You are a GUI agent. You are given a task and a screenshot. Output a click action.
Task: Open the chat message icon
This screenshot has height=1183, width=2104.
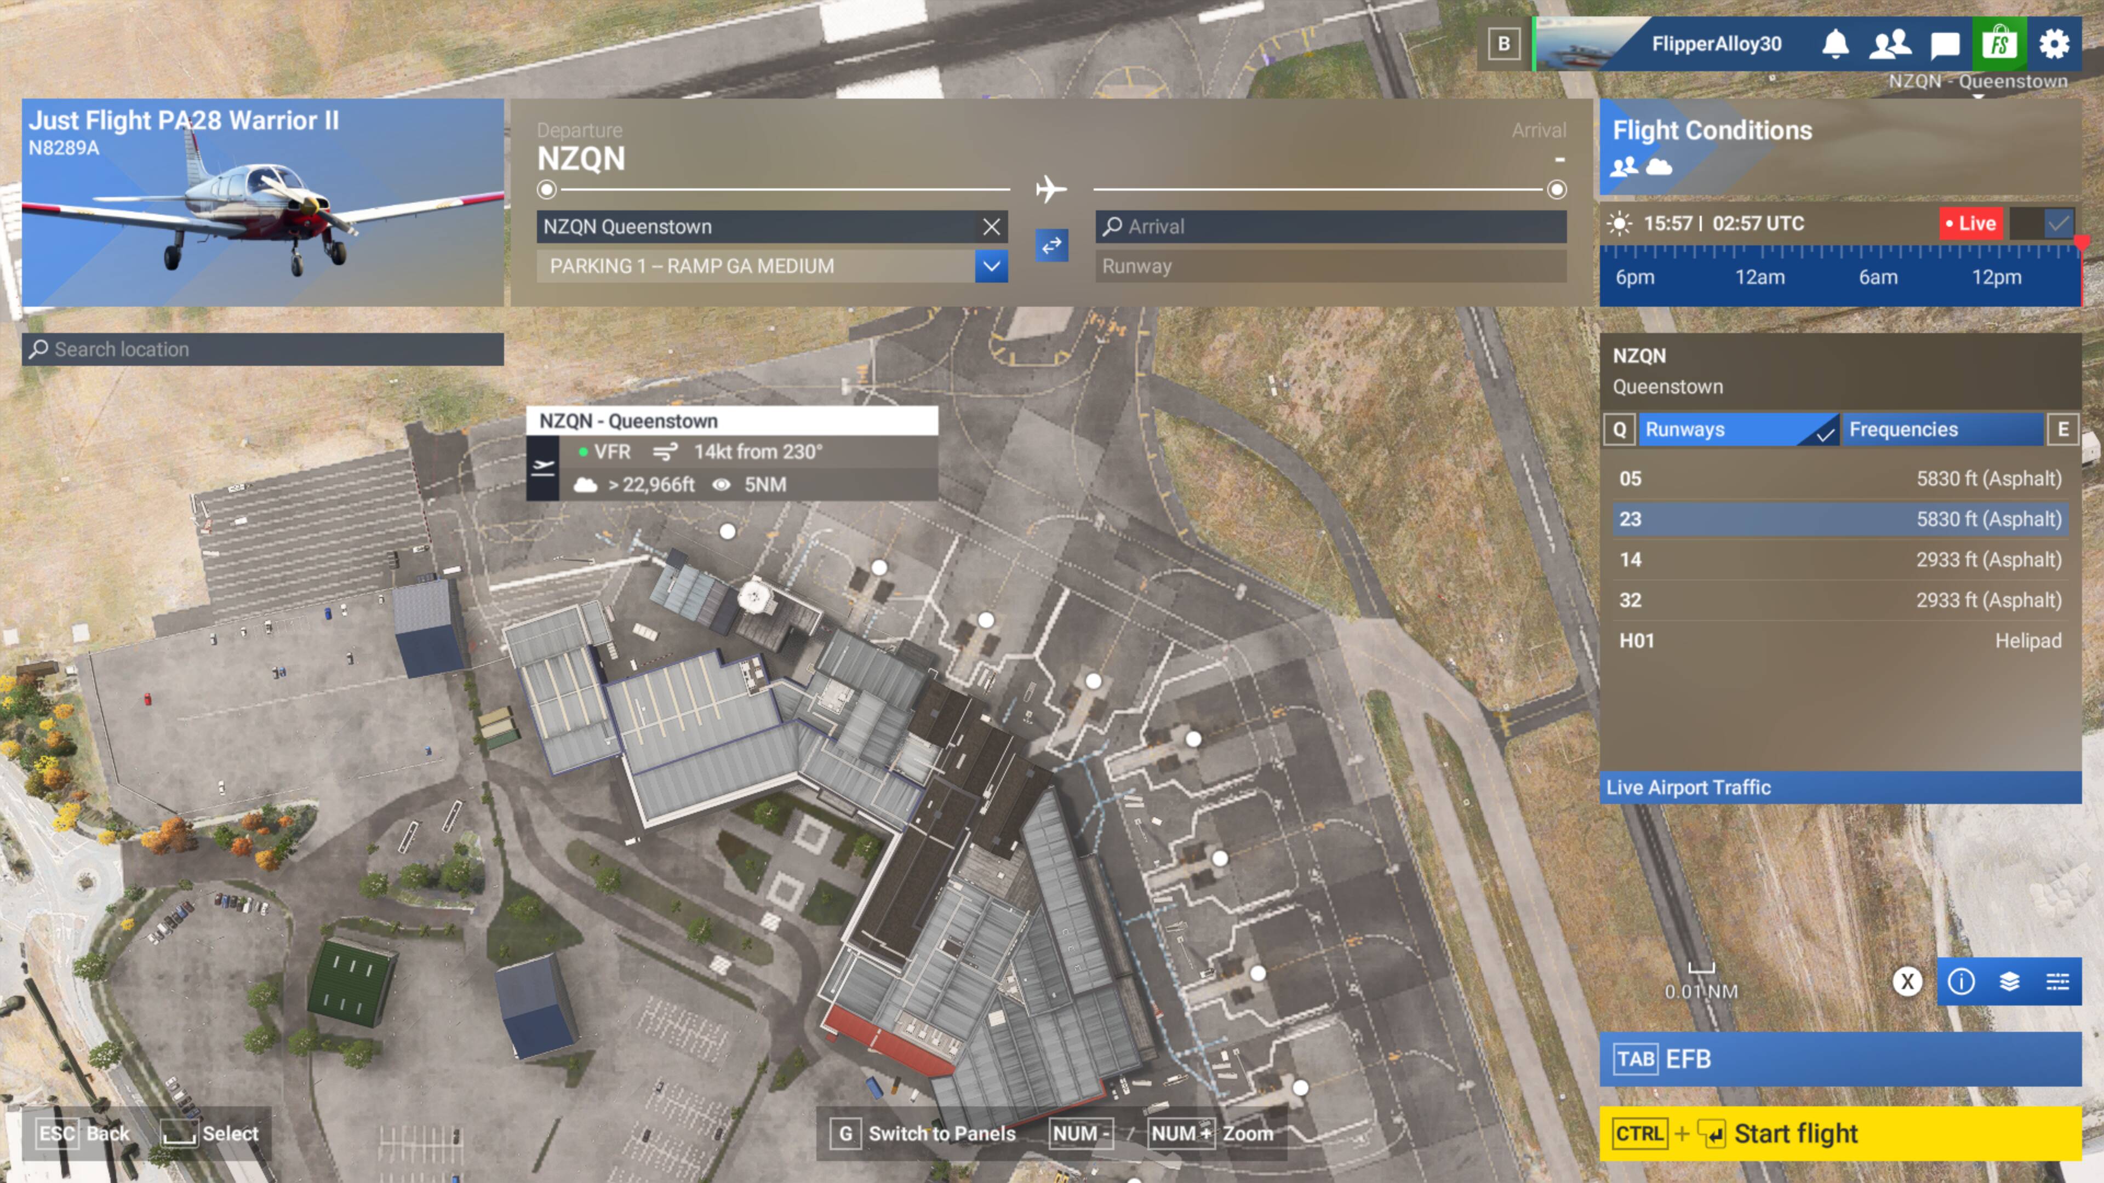[1945, 44]
